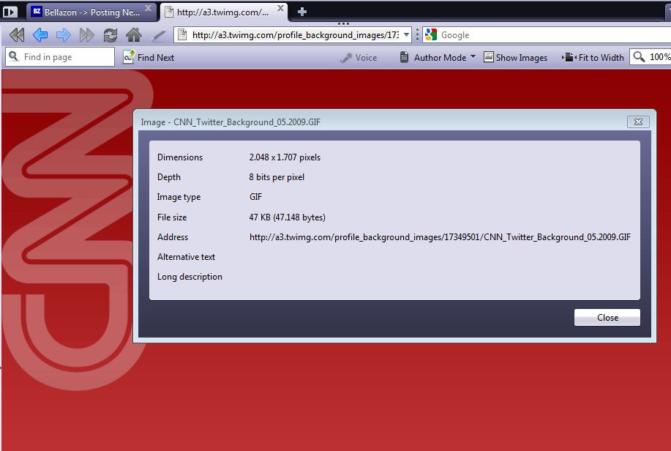The image size is (671, 451).
Task: Click the Long description label
Action: [190, 277]
